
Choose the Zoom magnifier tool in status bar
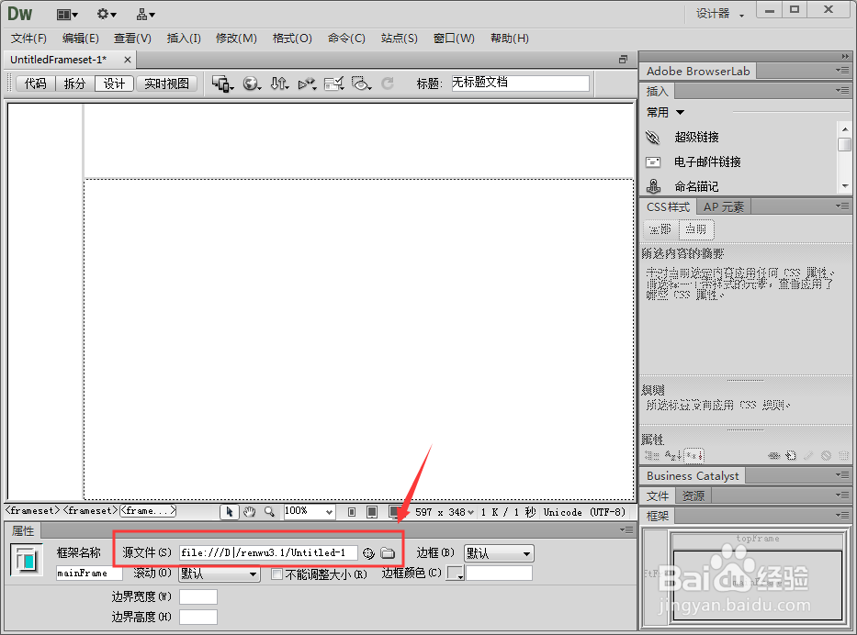point(269,512)
